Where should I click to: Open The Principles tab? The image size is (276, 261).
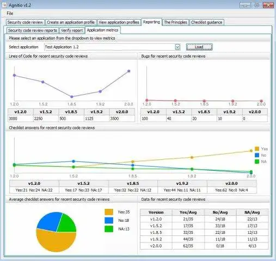coord(175,22)
